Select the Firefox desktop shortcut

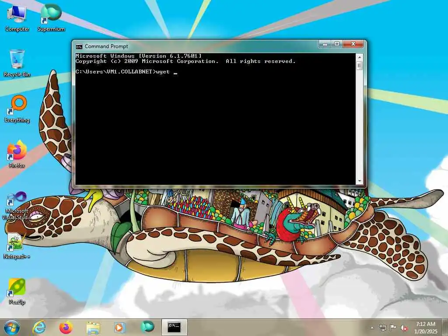coord(17,154)
